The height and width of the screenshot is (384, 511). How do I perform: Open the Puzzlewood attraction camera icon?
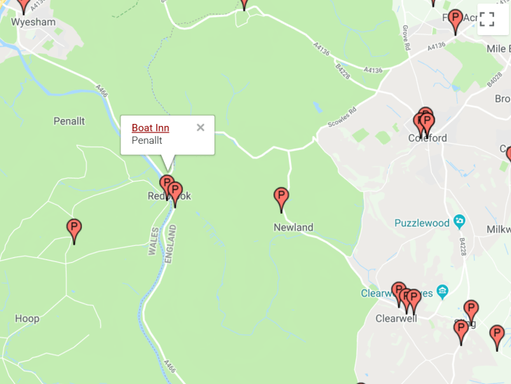click(459, 221)
